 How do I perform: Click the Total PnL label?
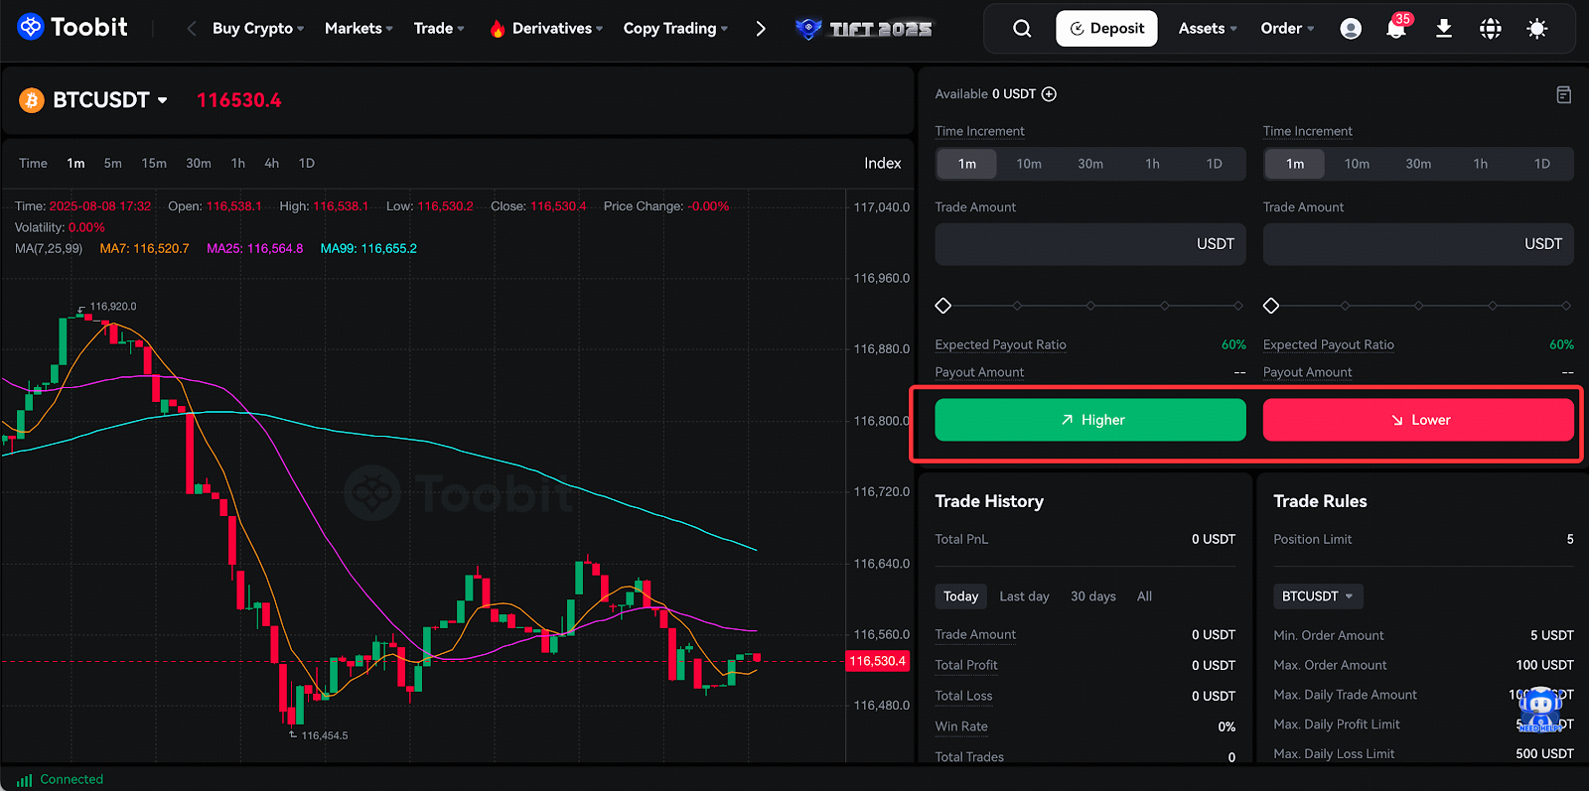961,540
